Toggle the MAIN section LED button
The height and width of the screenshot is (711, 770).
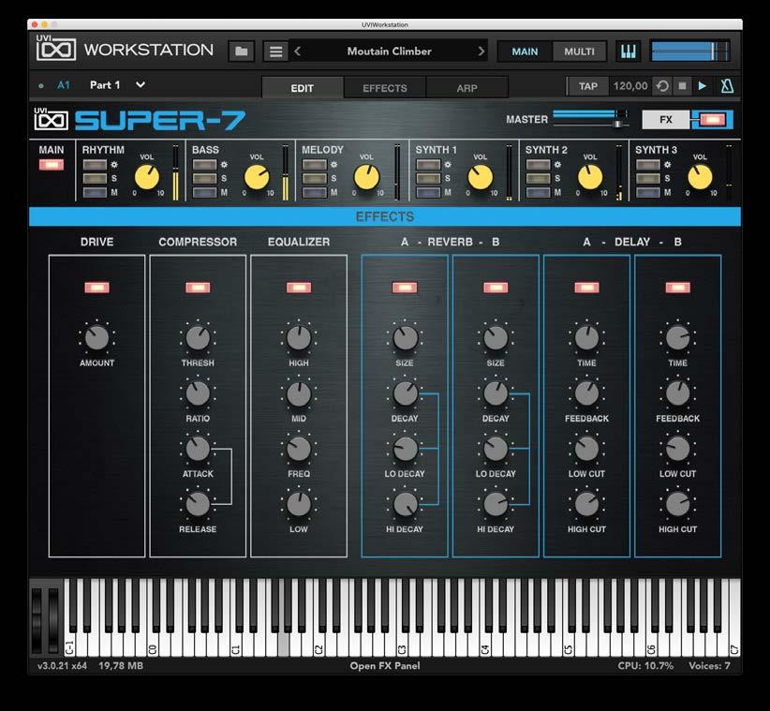tap(52, 165)
